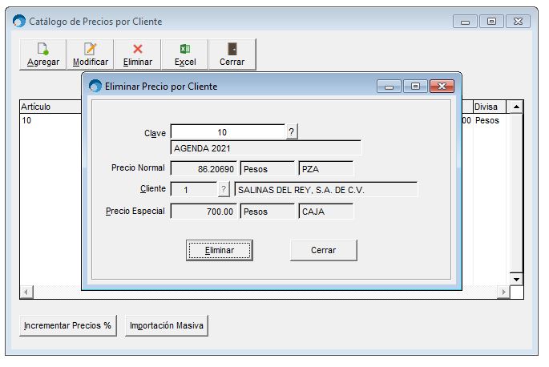Viewport: 549px width, 367px height.
Task: Open Incrementar Precios % option
Action: (68, 325)
